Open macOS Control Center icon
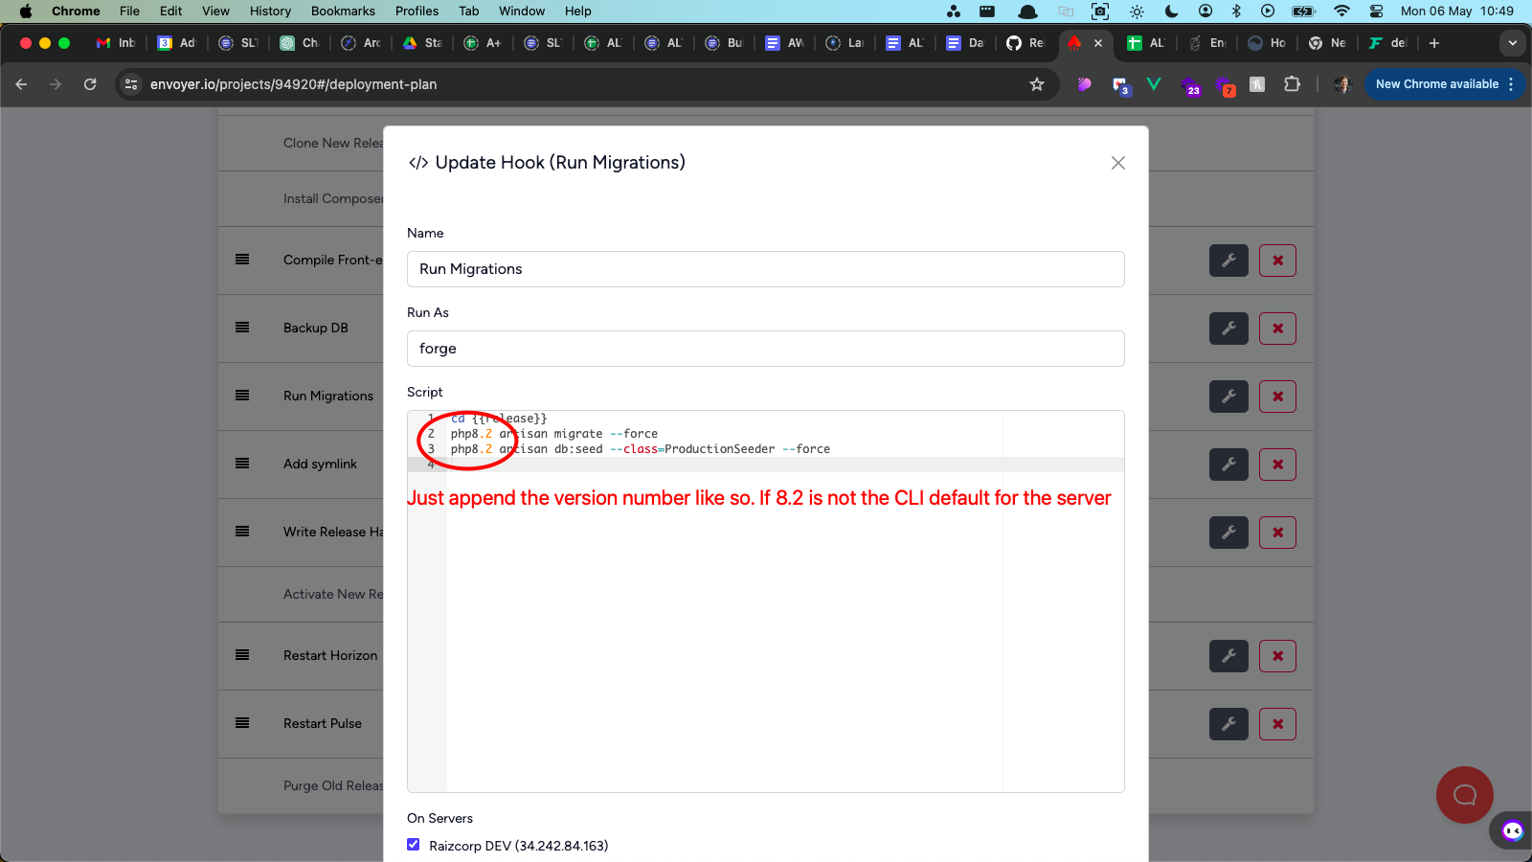Image resolution: width=1532 pixels, height=862 pixels. click(x=1376, y=11)
